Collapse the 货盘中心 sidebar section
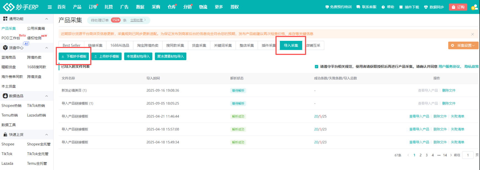Viewport: 480px width, 170px height. click(x=46, y=48)
